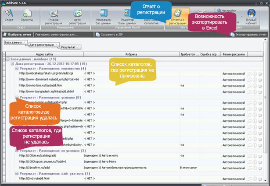Click the Требуется ... column header
270x186 pixels.
pos(190,54)
